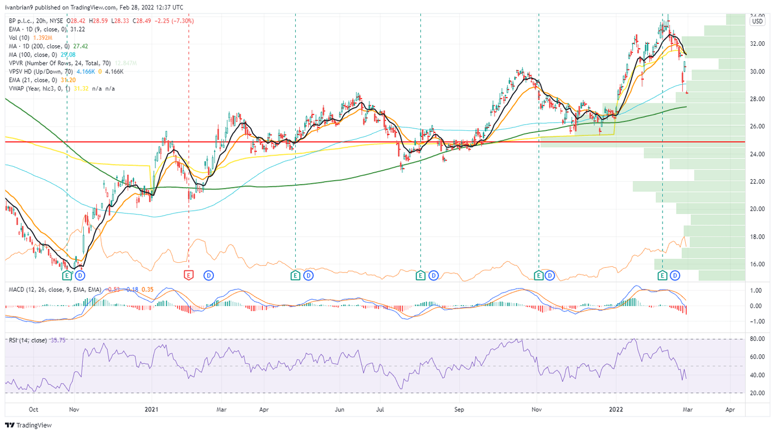Click the 22.00 price axis label

click(757, 182)
